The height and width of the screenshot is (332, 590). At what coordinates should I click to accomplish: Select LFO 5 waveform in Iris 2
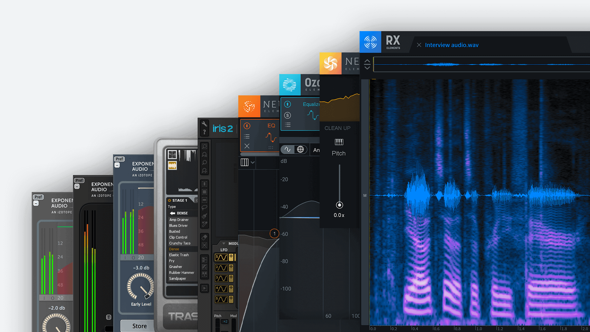coord(221,299)
